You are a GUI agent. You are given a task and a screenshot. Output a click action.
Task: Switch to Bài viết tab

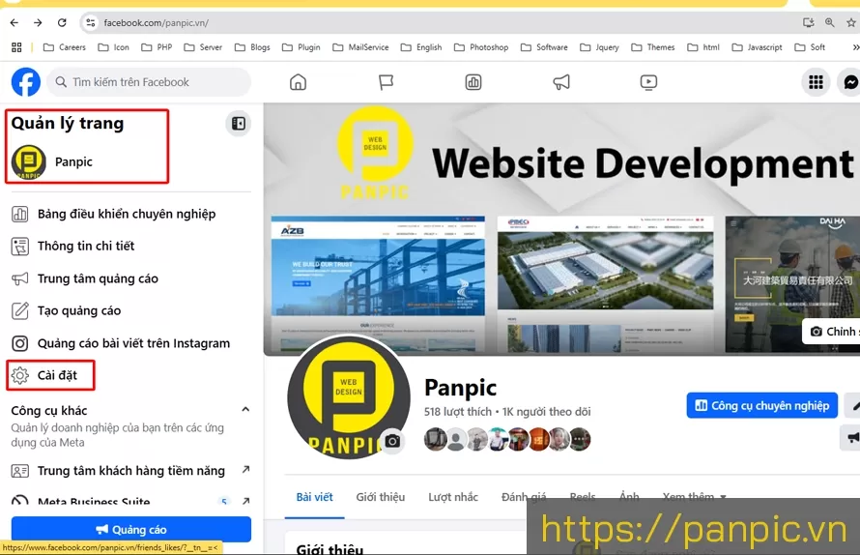314,497
